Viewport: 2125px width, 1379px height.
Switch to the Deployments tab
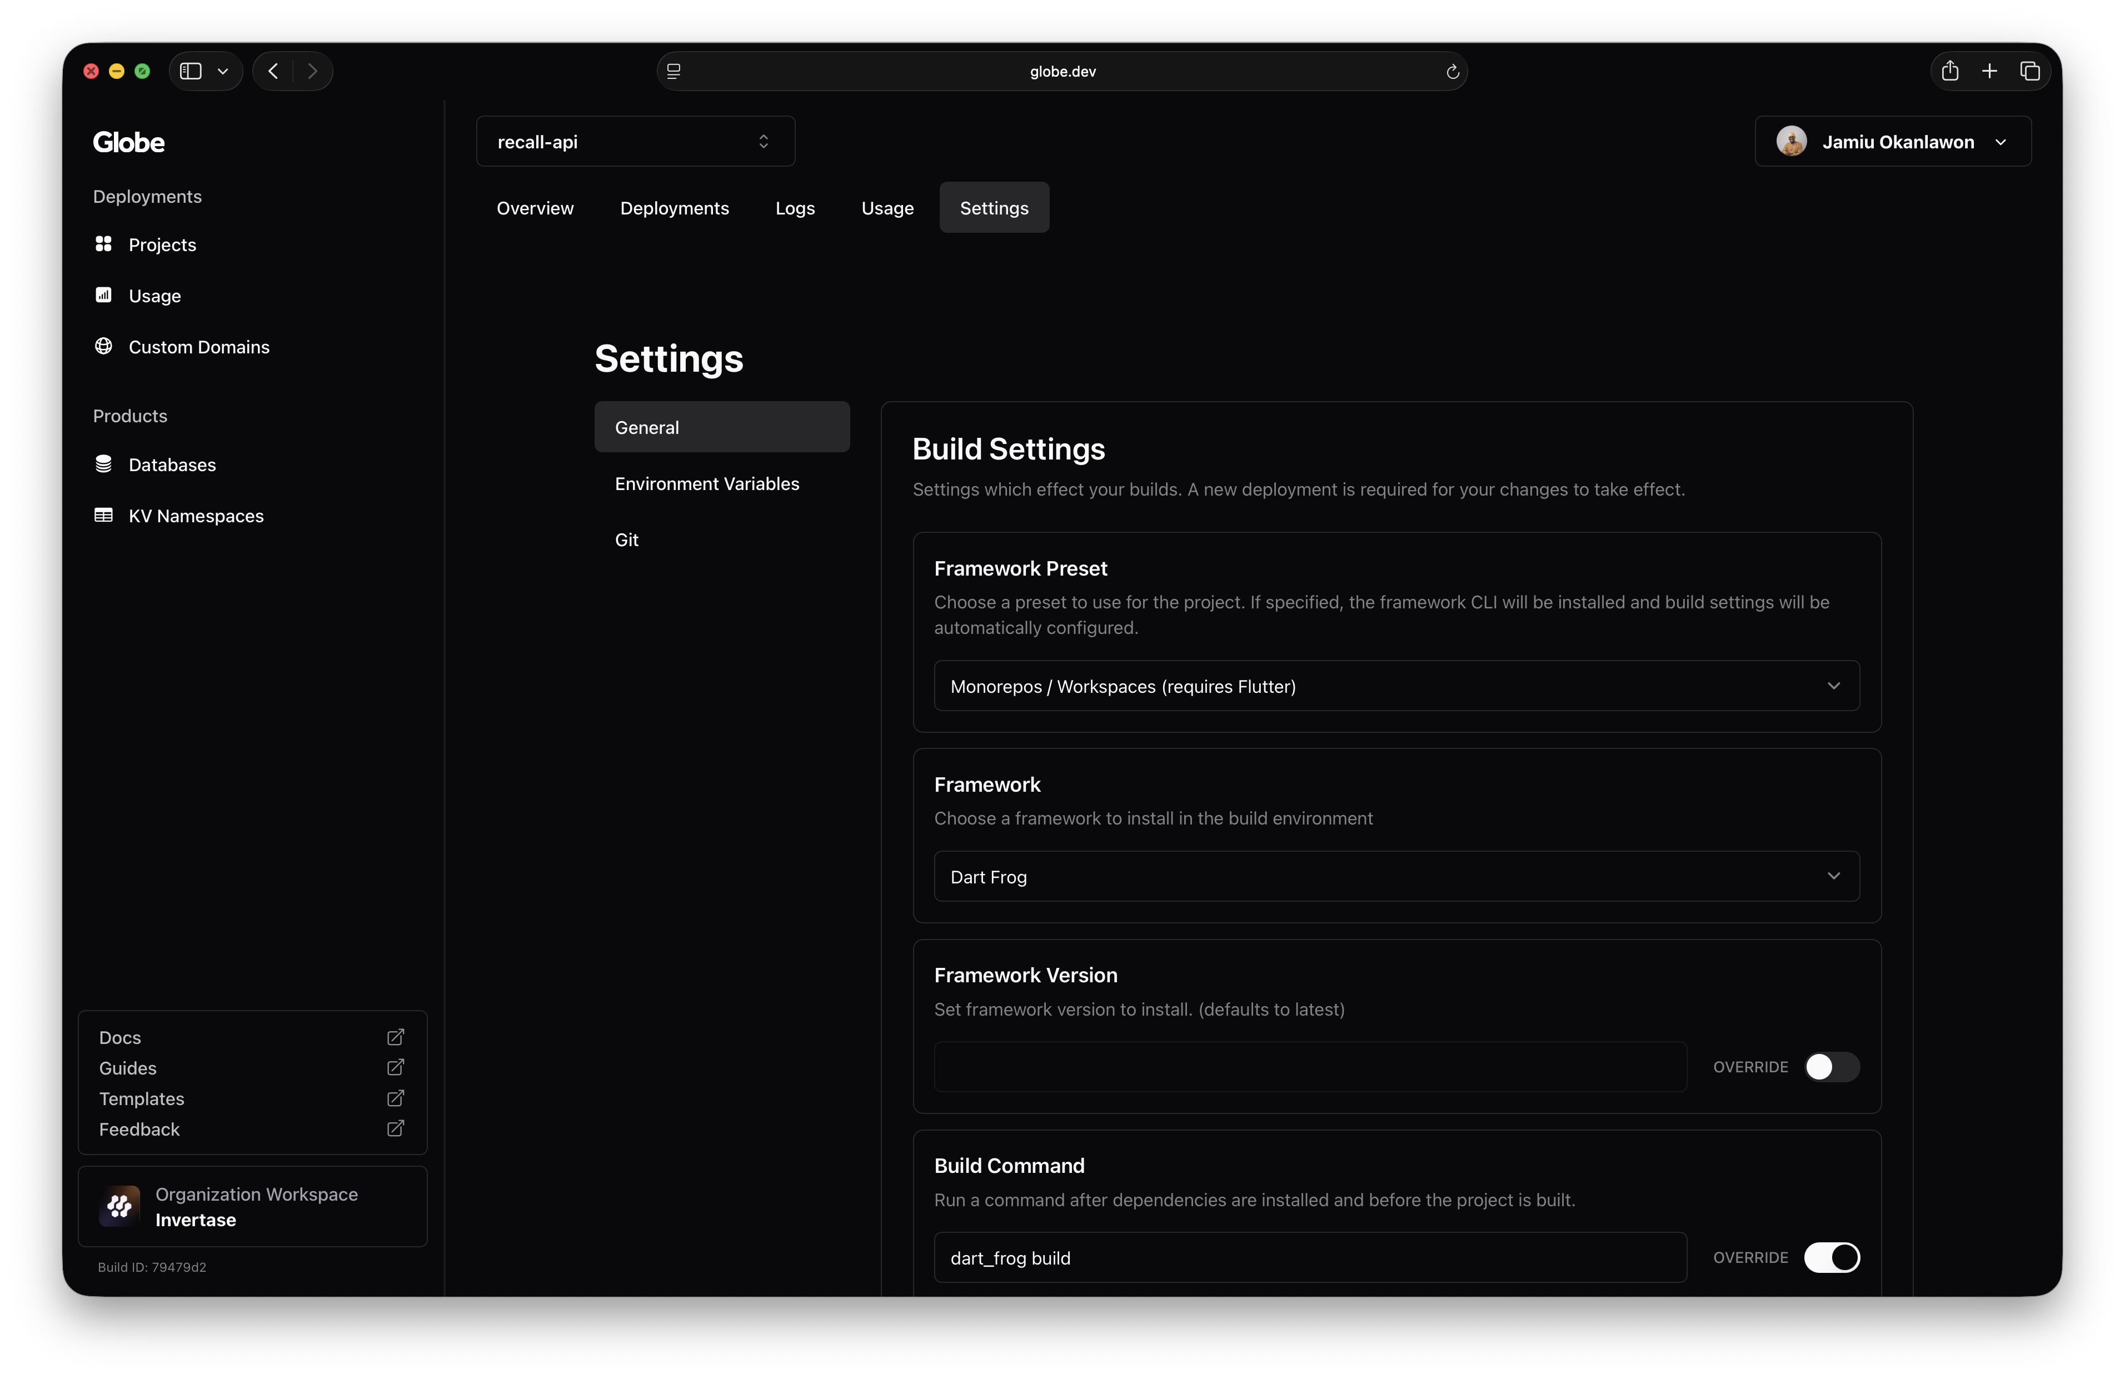[x=674, y=208]
